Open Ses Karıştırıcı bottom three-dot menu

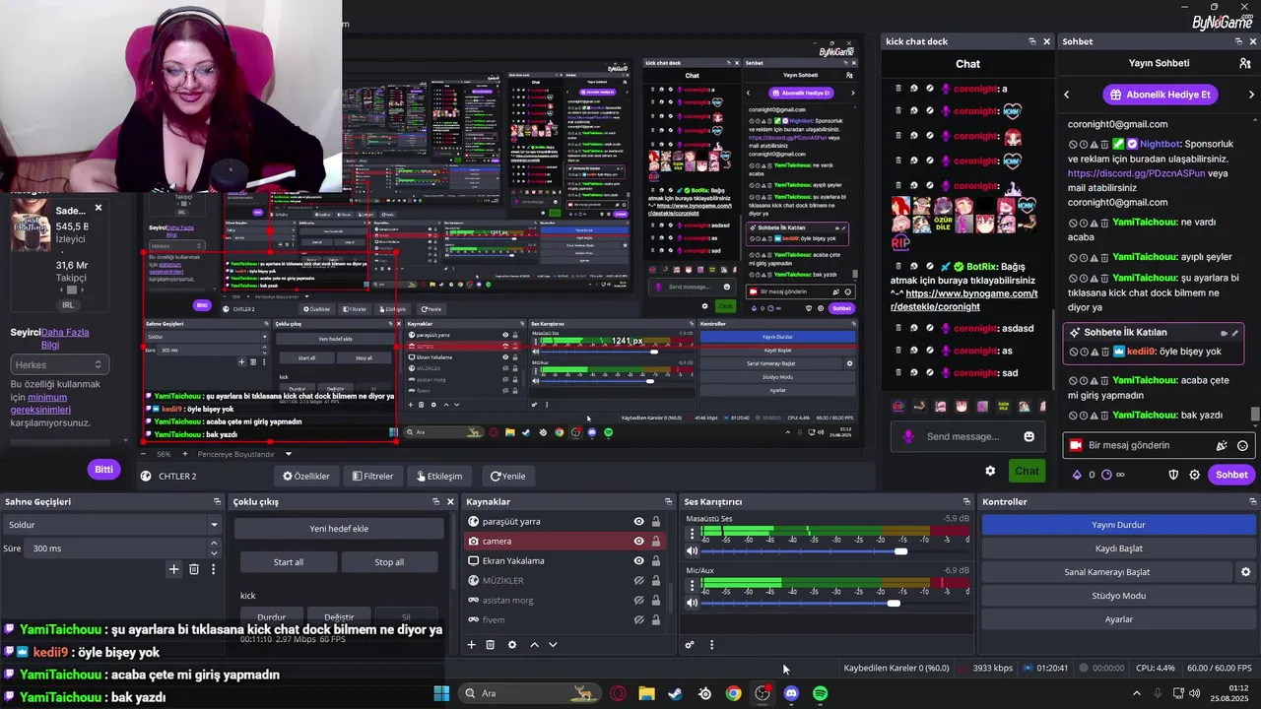coord(711,645)
